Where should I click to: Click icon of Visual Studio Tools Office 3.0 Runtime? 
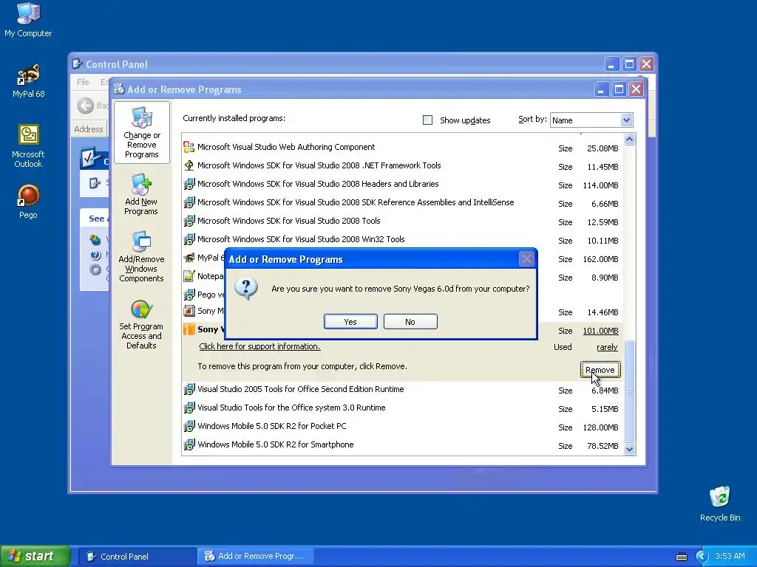189,408
